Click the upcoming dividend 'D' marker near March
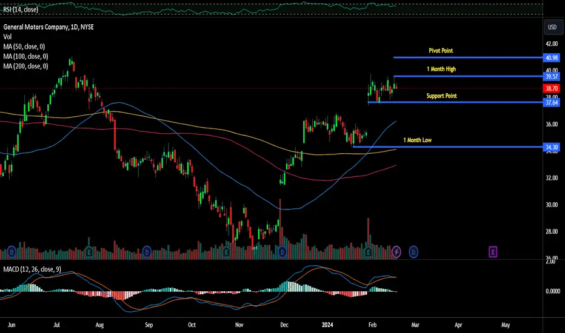Viewport: 565px width, 333px height. pyautogui.click(x=413, y=252)
